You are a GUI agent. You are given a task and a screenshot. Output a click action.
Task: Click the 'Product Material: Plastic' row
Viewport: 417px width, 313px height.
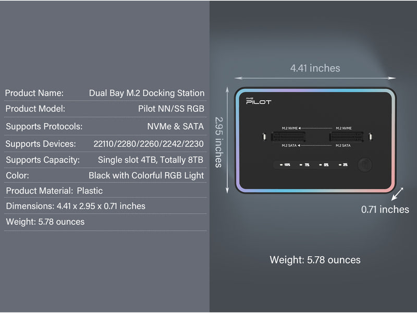[x=54, y=191]
